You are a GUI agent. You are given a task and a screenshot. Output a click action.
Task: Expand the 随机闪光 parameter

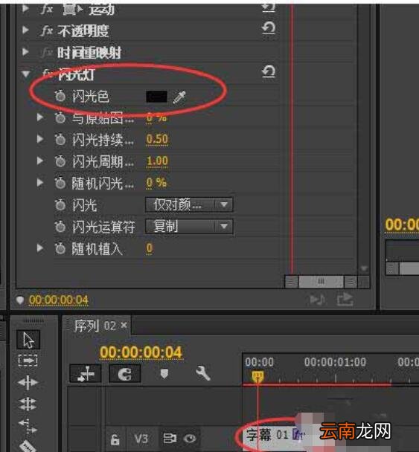pyautogui.click(x=40, y=182)
